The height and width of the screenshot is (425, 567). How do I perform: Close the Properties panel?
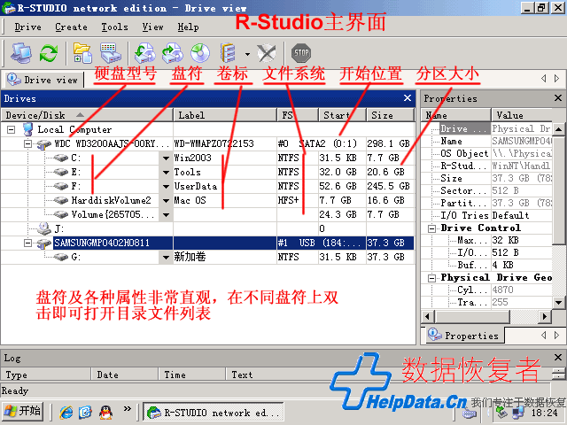click(x=557, y=98)
